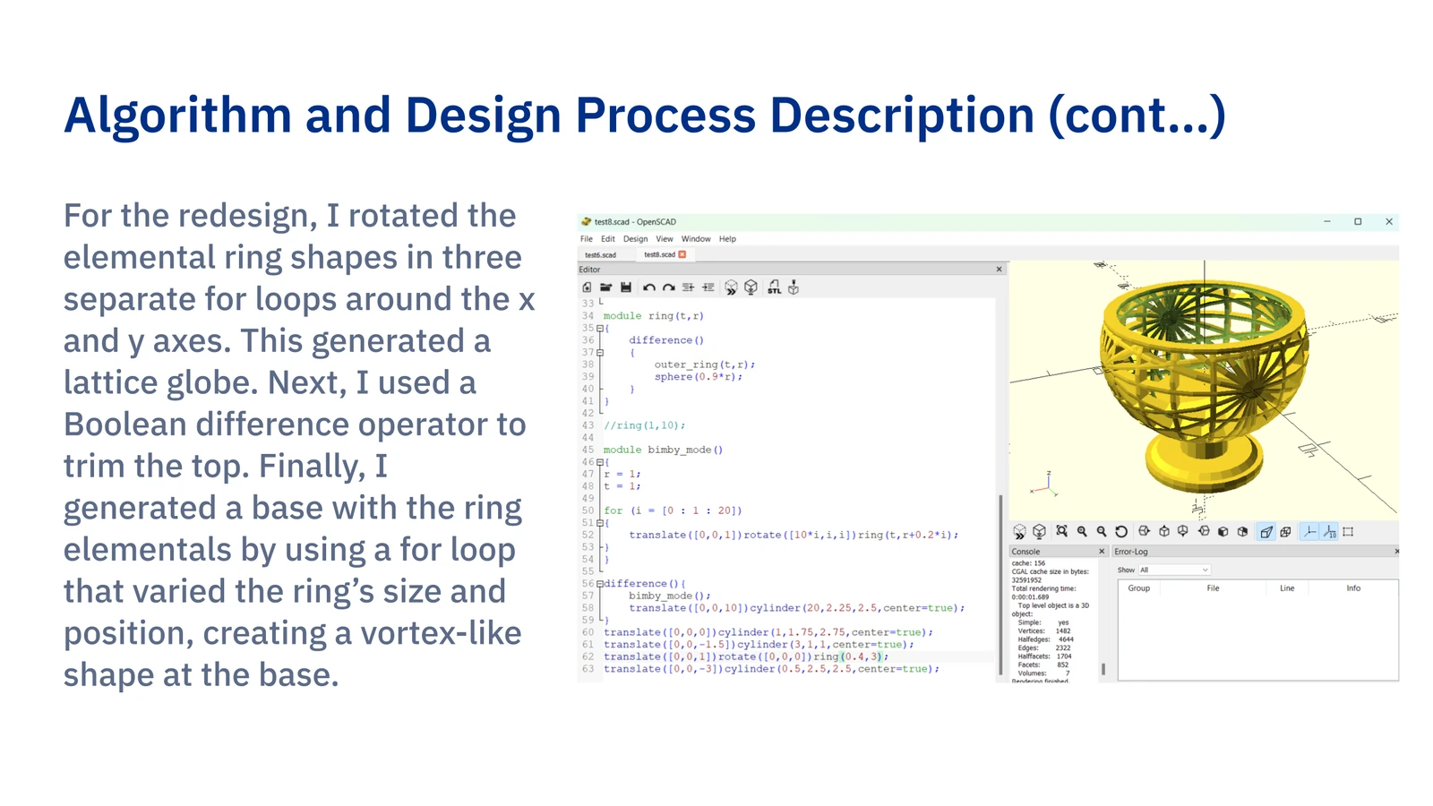Click the Indent icon in editor toolbar
1433x806 pixels.
tap(708, 287)
